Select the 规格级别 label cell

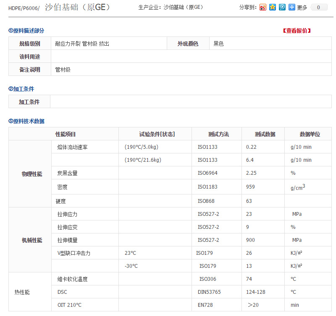tap(29, 43)
